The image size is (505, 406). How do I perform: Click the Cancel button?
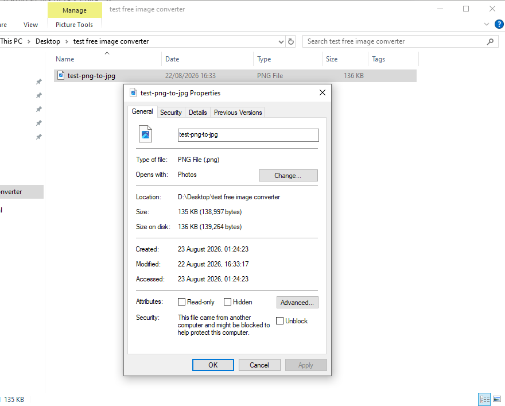[259, 365]
